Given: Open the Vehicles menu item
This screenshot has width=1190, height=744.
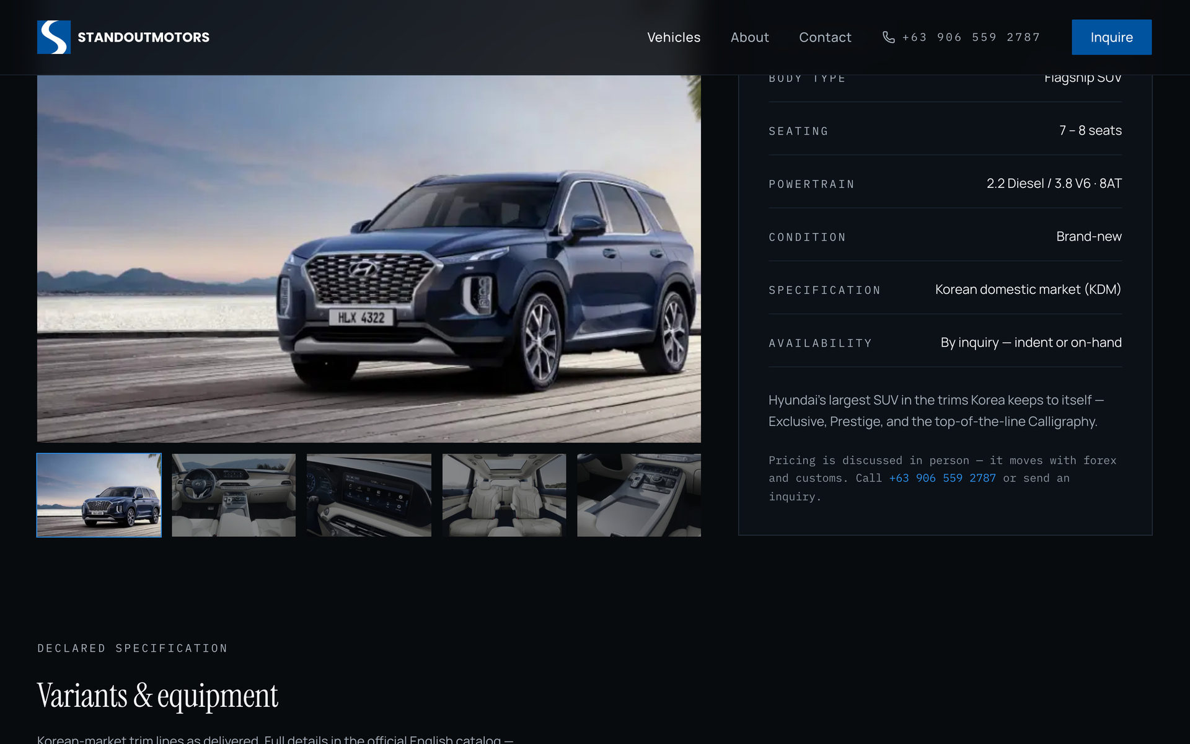Looking at the screenshot, I should 674,37.
